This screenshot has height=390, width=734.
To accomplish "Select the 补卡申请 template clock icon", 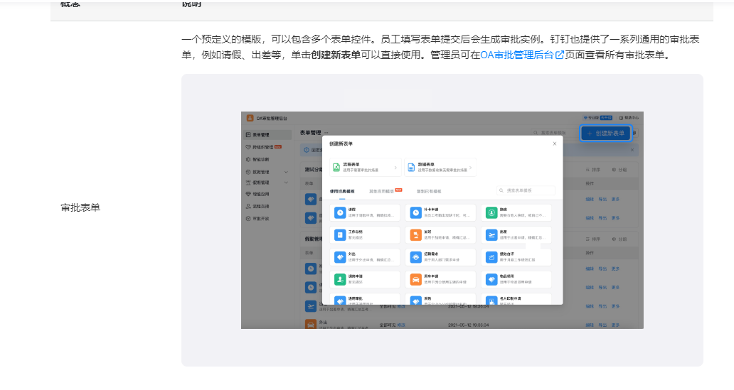I will [415, 213].
